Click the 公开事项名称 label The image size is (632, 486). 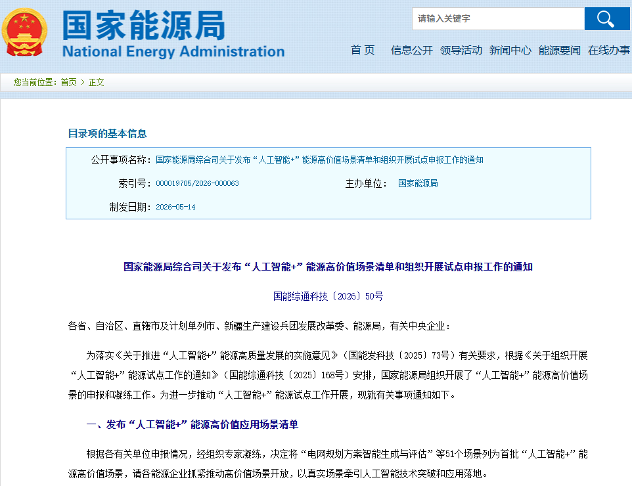(x=121, y=160)
